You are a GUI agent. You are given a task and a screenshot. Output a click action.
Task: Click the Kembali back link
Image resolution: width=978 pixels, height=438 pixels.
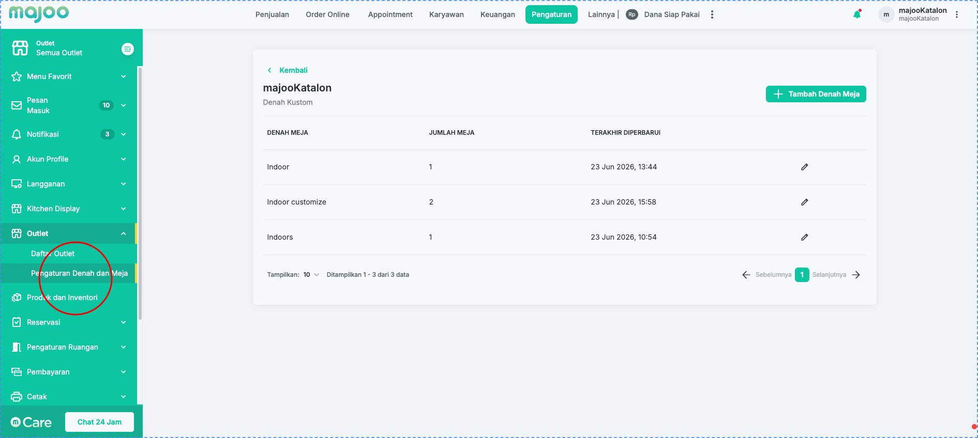tap(293, 70)
